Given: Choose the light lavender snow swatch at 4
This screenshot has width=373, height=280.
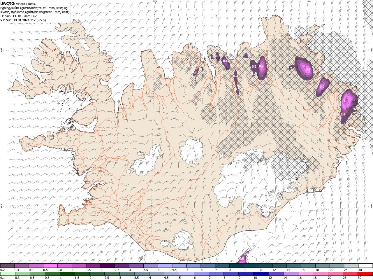Looking at the screenshot, I should tap(165, 266).
